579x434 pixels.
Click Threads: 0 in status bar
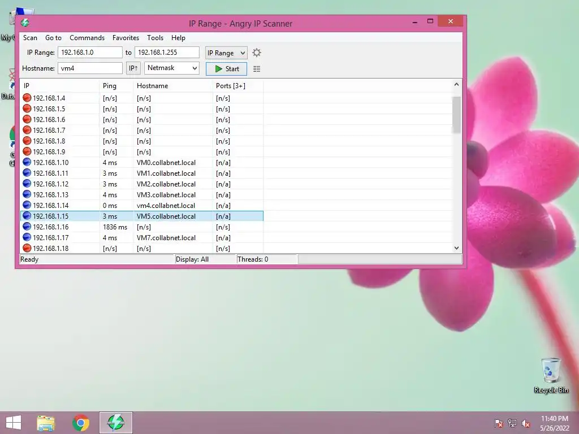click(x=253, y=259)
